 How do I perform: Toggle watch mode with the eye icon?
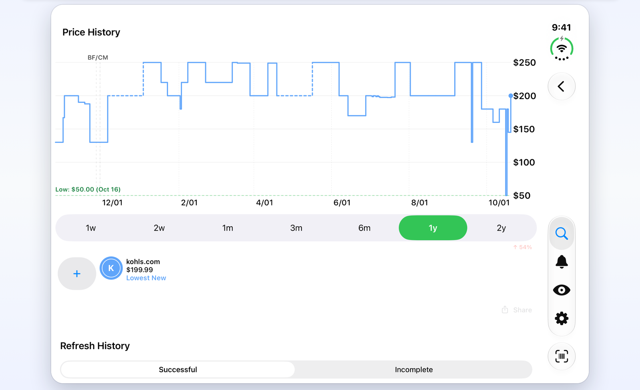[x=562, y=290]
